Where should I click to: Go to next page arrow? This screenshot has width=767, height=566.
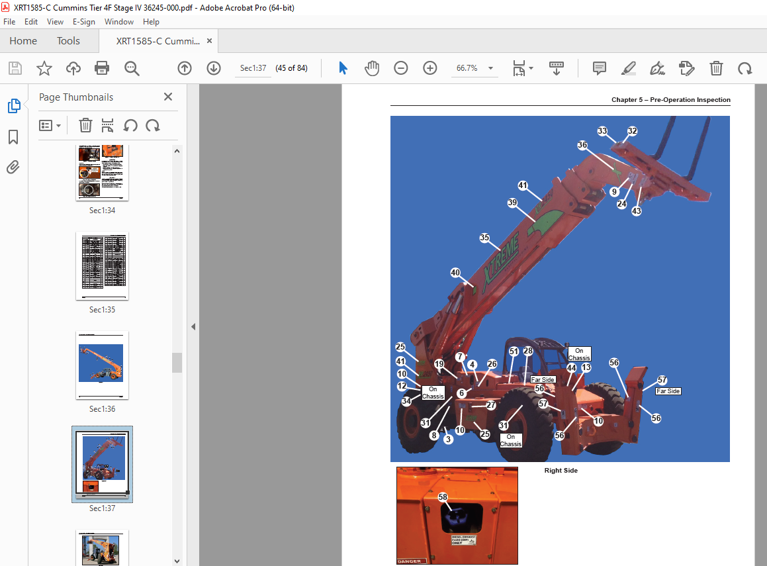(214, 68)
